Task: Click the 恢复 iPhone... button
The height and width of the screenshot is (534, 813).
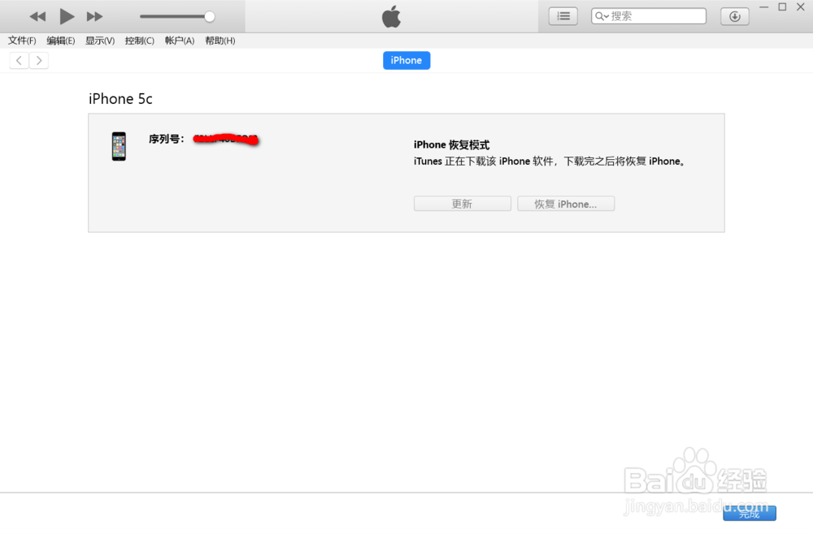Action: [x=566, y=203]
